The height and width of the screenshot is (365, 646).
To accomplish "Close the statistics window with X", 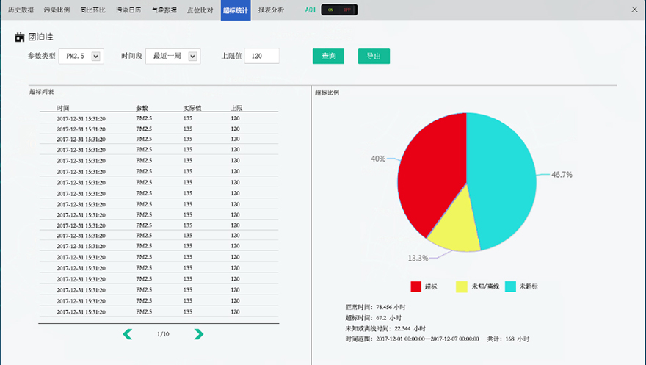I will pos(634,10).
